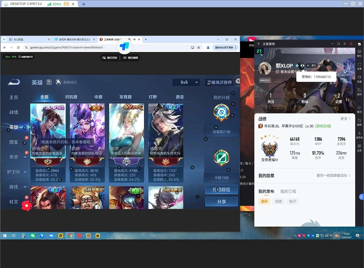The width and height of the screenshot is (364, 268).
Task: Select 中路 tab
Action: tap(98, 97)
